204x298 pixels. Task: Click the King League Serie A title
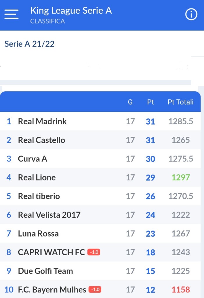point(71,10)
